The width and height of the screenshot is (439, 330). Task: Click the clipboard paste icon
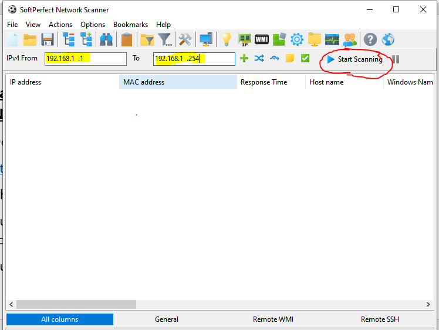pyautogui.click(x=127, y=39)
